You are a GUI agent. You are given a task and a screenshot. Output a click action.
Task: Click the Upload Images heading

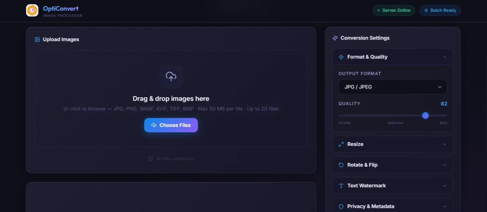tap(61, 40)
